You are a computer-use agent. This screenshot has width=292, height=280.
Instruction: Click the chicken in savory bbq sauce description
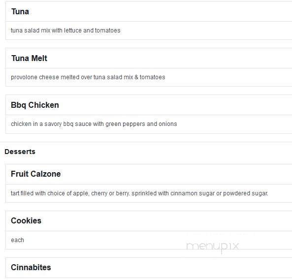pyautogui.click(x=94, y=124)
